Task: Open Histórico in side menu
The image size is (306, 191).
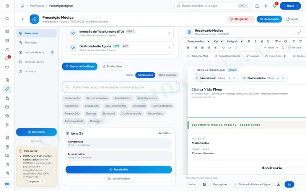Action: (x=36, y=71)
